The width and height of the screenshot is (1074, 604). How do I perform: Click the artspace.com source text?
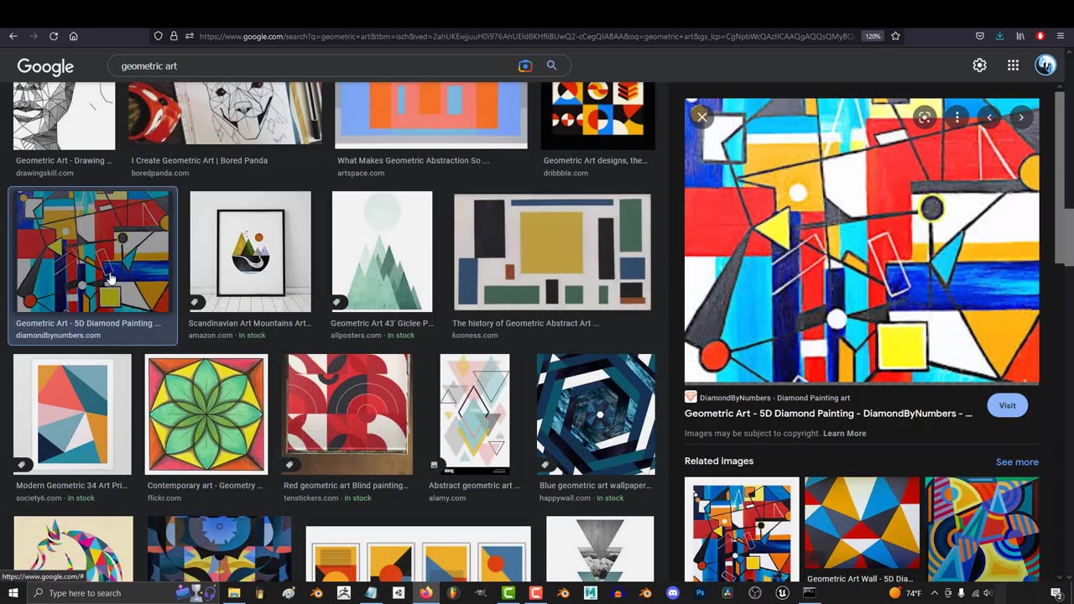361,173
